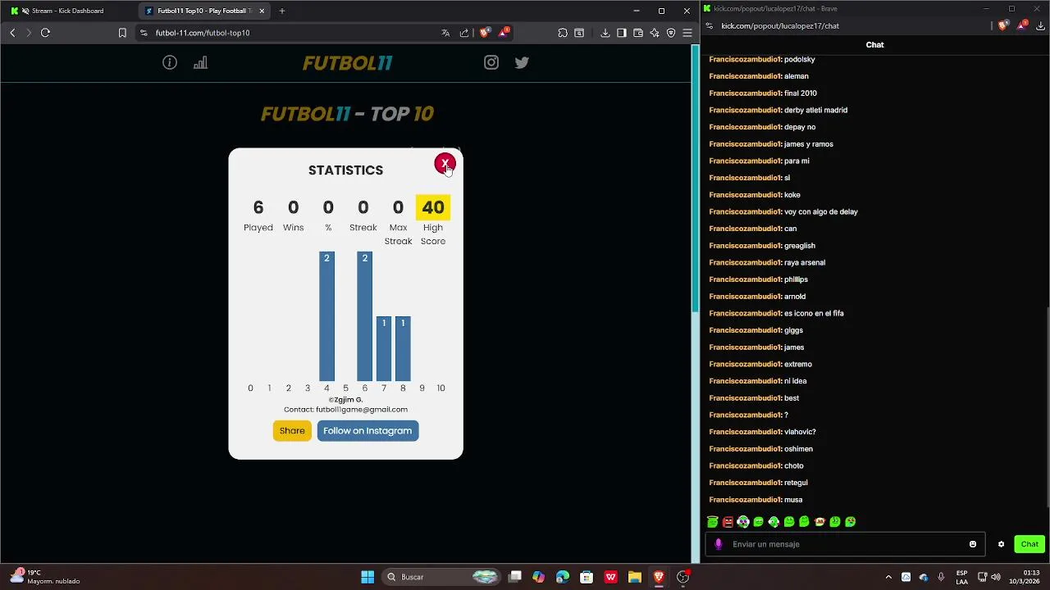
Task: Close the Futbol11 Top10 tab
Action: click(x=262, y=11)
